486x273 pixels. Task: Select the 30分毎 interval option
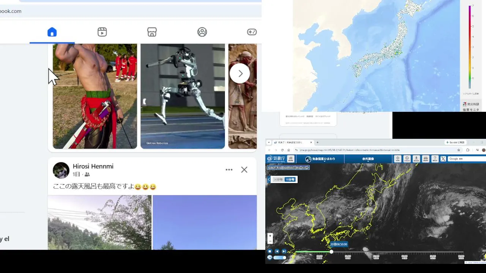[278, 179]
